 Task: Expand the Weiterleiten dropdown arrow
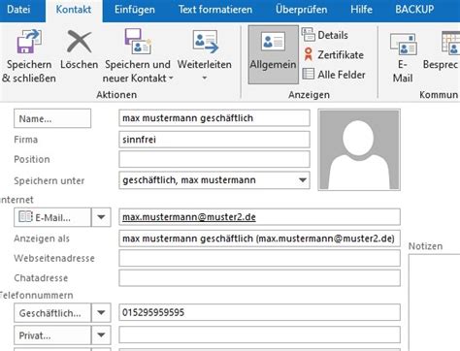[205, 78]
